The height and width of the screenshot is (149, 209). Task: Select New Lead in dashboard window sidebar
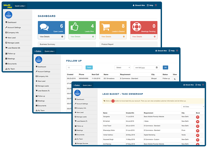(x=10, y=38)
